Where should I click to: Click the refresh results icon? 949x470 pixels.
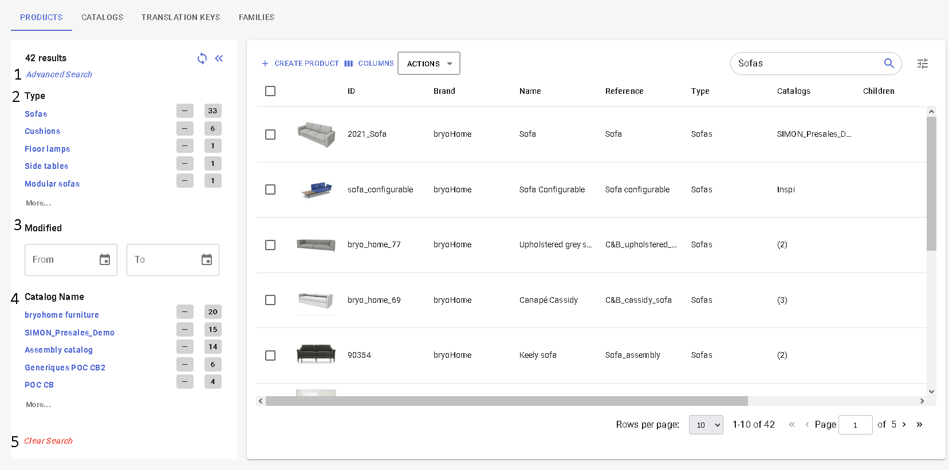coord(202,58)
